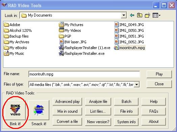
Task: Select flashplayer7installer (1).exe file
Action: point(85,48)
